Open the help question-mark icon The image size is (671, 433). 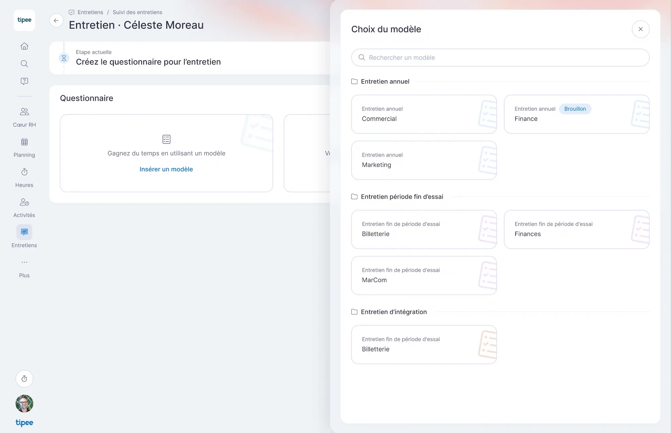pyautogui.click(x=24, y=81)
